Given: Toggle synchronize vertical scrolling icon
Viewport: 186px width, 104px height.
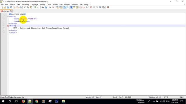Looking at the screenshot, I should pos(58,7).
